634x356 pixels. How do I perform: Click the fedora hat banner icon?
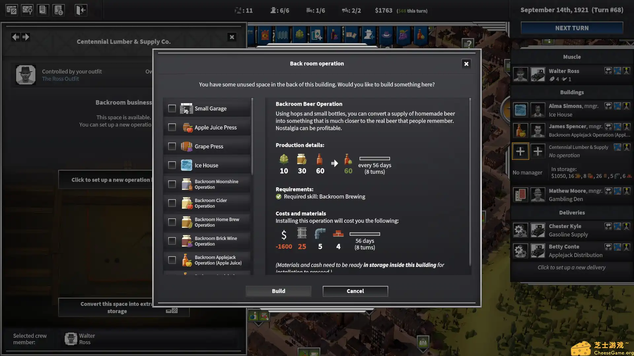pyautogui.click(x=386, y=34)
